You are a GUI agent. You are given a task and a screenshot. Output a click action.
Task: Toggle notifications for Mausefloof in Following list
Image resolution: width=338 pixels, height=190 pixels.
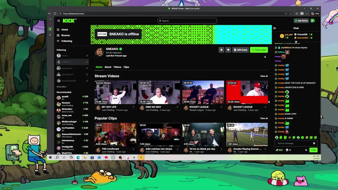(87, 74)
